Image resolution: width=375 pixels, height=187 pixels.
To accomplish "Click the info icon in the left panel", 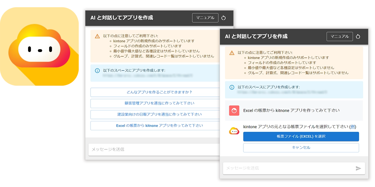I will tap(97, 70).
